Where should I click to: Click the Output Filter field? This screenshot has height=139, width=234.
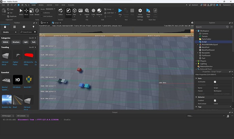[x=206, y=116]
